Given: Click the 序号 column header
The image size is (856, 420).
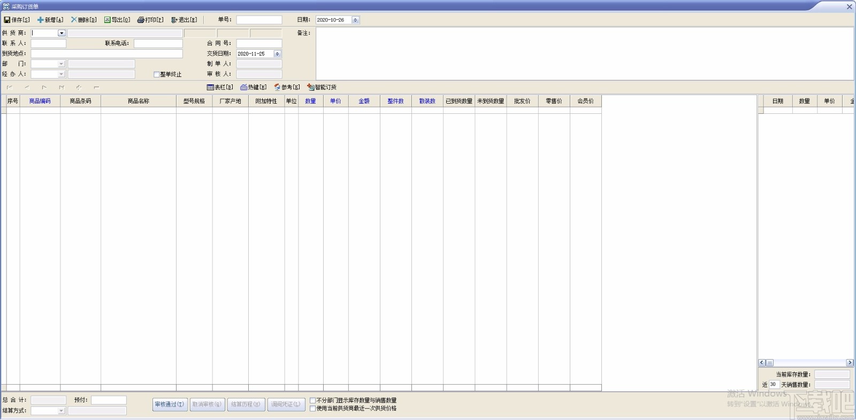Looking at the screenshot, I should pyautogui.click(x=13, y=101).
